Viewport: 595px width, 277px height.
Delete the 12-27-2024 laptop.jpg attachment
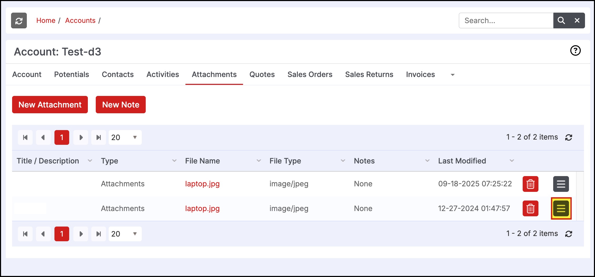click(x=530, y=208)
